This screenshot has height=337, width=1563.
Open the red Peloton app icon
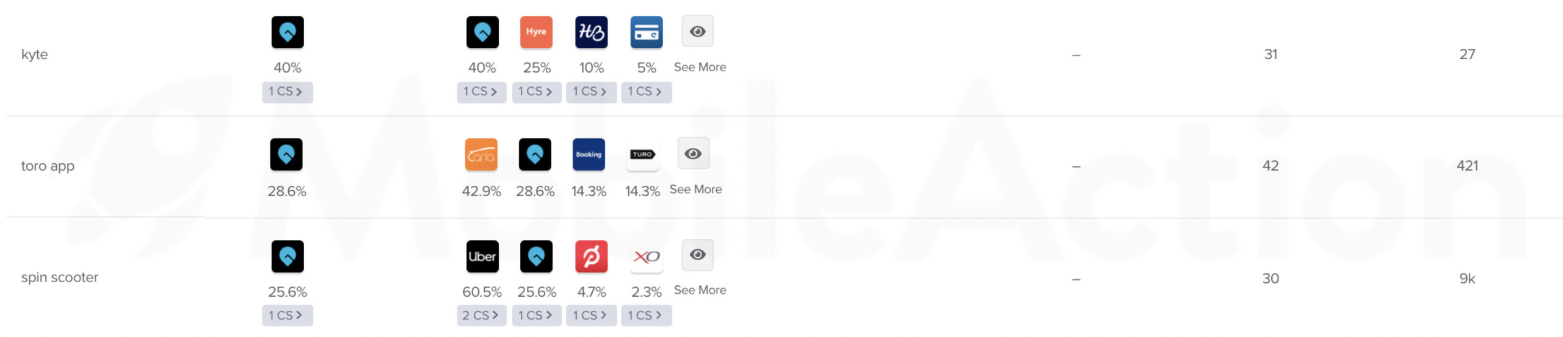pyautogui.click(x=591, y=257)
